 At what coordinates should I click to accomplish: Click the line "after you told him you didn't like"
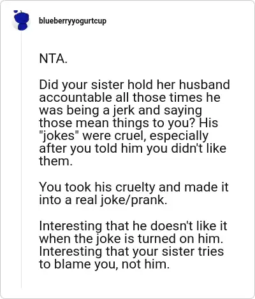coord(133,148)
